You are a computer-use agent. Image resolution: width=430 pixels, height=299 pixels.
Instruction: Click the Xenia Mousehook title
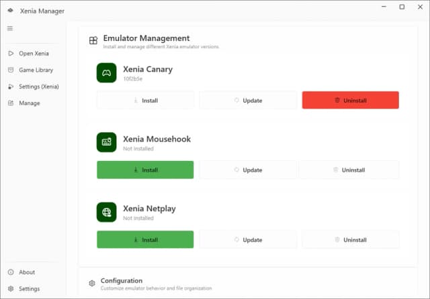click(157, 139)
